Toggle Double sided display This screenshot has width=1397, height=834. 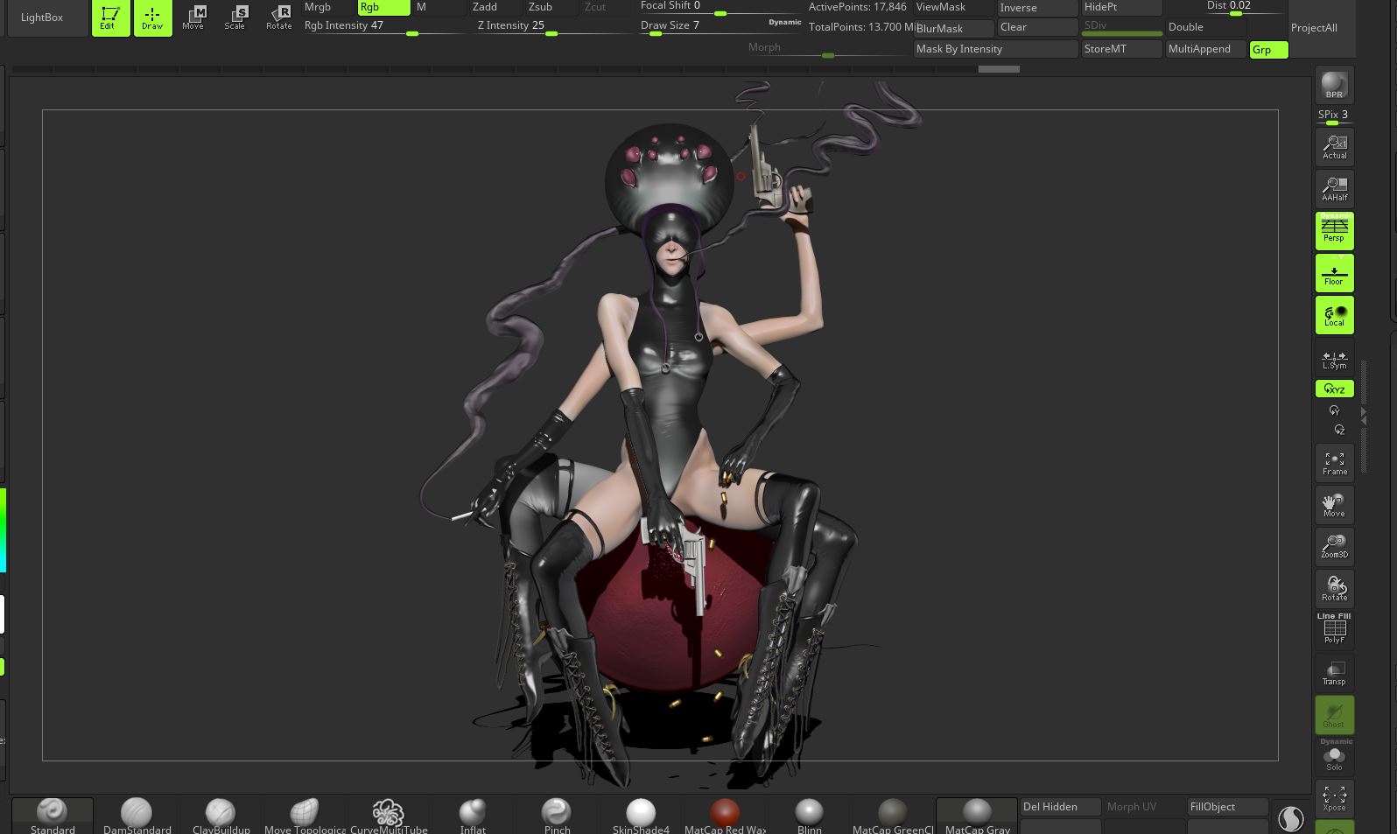(x=1205, y=27)
